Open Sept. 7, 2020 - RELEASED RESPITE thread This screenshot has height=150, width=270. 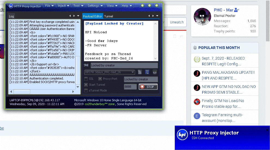point(223,61)
